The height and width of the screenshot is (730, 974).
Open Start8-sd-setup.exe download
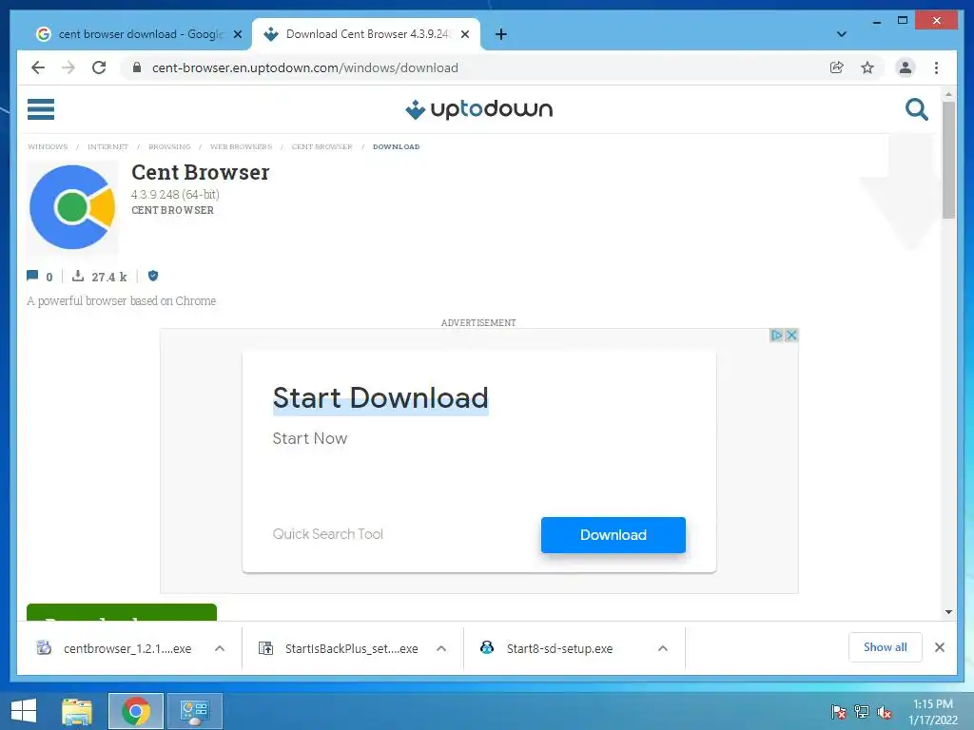547,648
